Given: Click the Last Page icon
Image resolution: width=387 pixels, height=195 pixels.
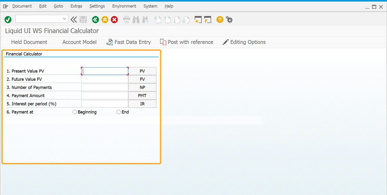Looking at the screenshot, I should point(186,20).
